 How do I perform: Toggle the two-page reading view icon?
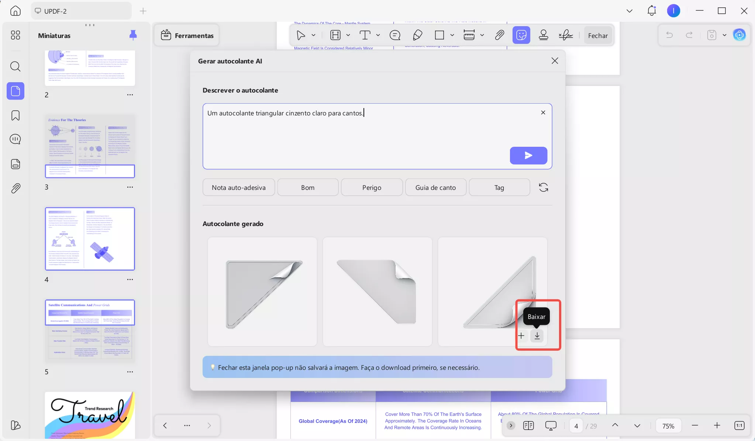click(528, 426)
